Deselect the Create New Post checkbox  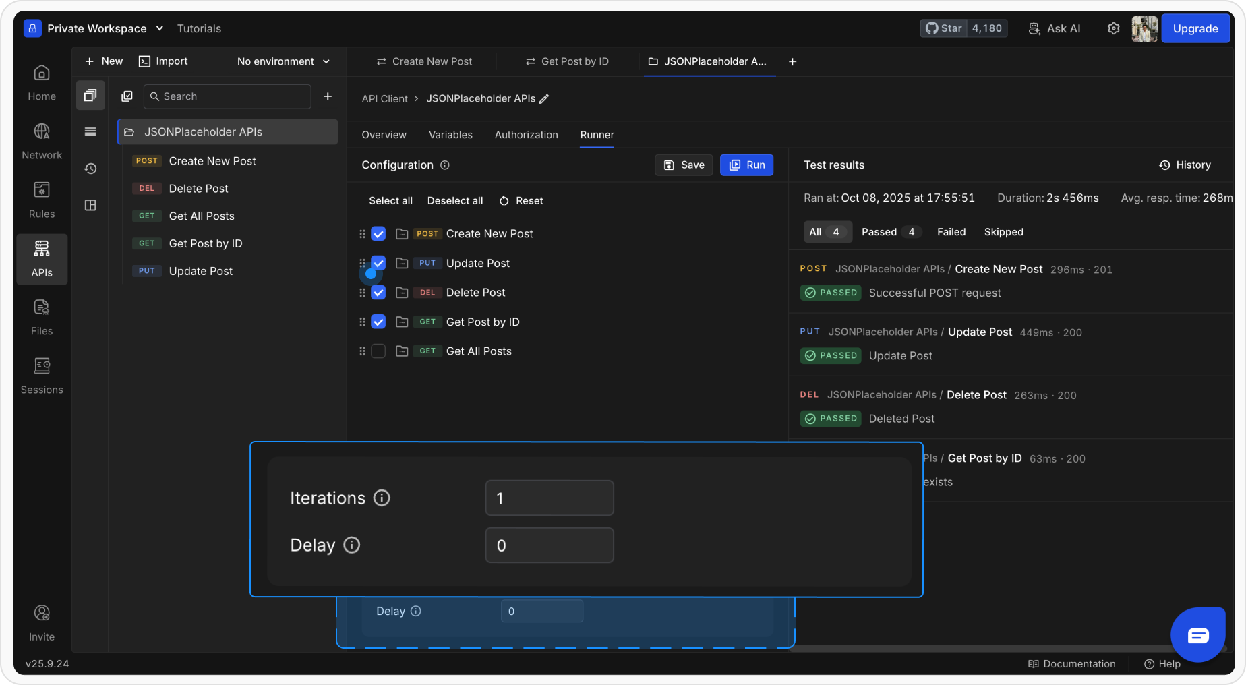point(378,233)
